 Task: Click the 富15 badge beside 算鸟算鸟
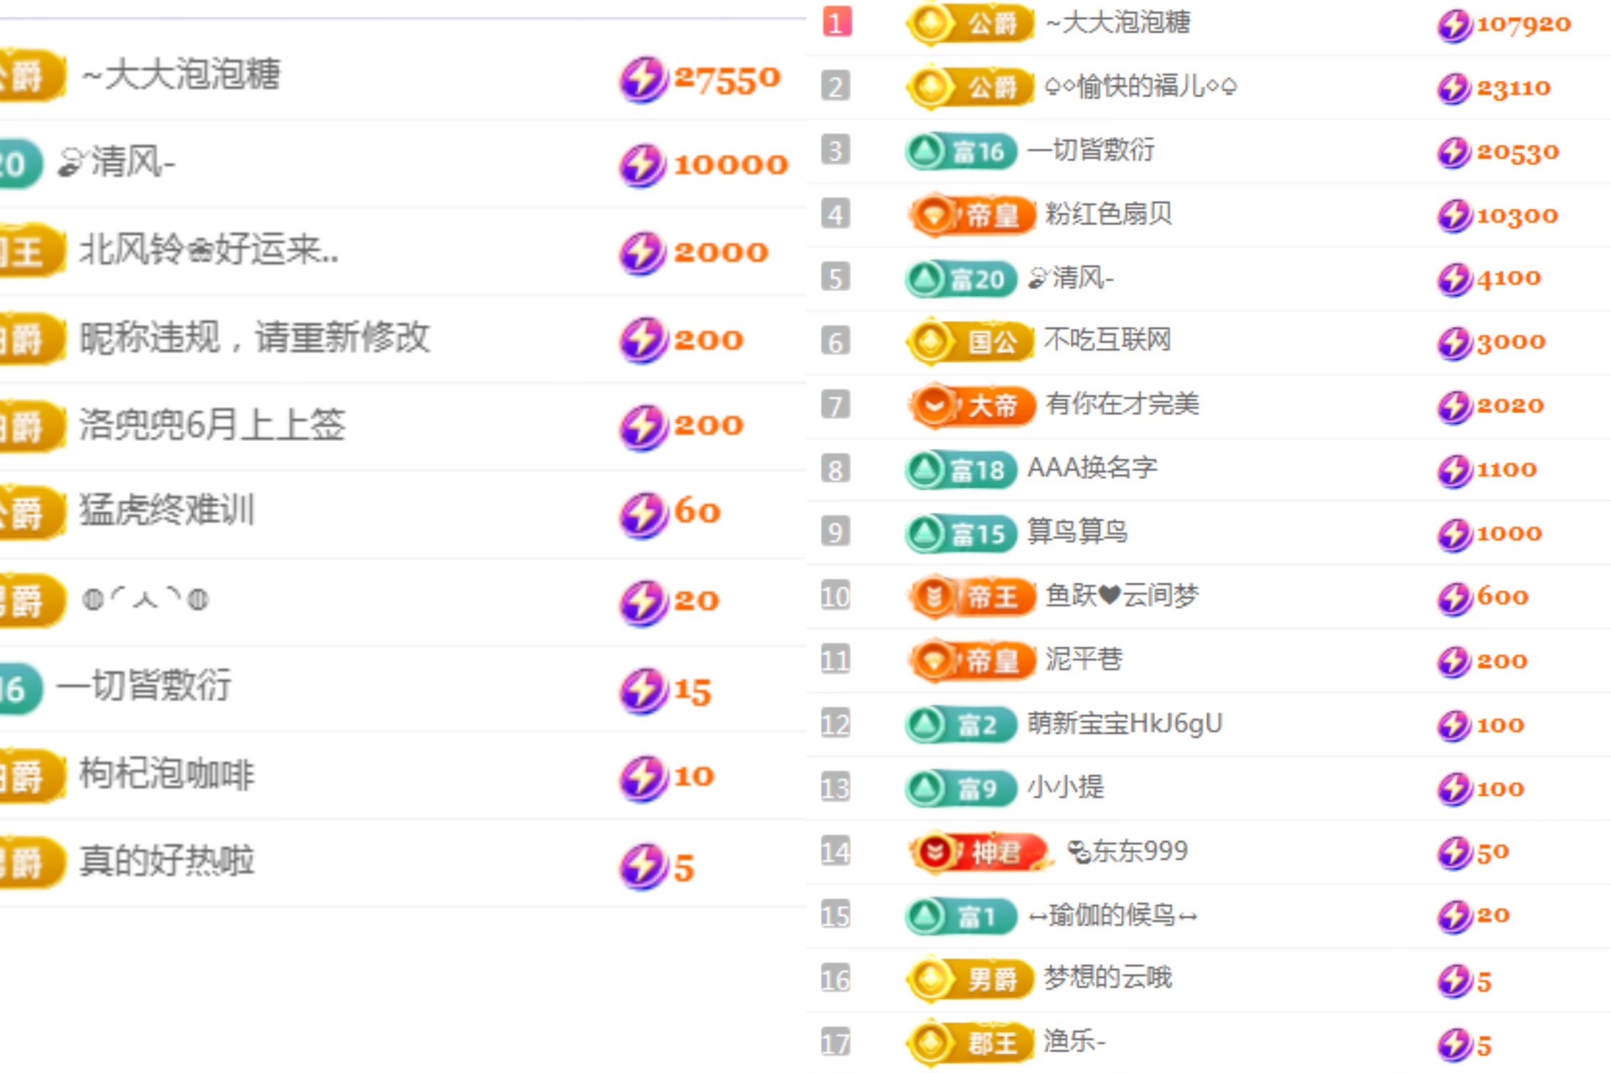click(x=961, y=534)
